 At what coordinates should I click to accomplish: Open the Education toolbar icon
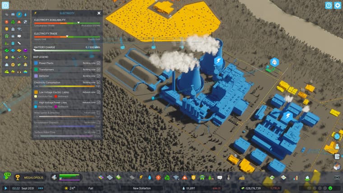pos(176,177)
